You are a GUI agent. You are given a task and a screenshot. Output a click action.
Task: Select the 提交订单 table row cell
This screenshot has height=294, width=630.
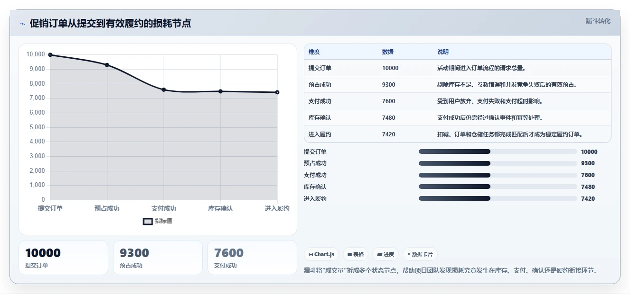(320, 68)
